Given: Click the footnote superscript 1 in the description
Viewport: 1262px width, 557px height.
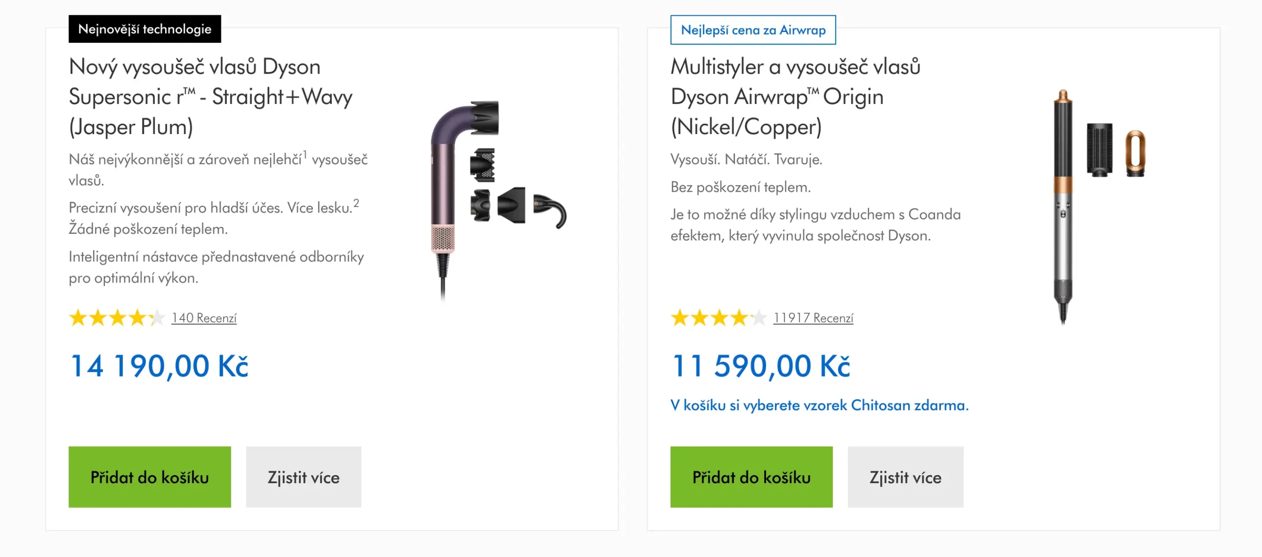Looking at the screenshot, I should tap(306, 154).
